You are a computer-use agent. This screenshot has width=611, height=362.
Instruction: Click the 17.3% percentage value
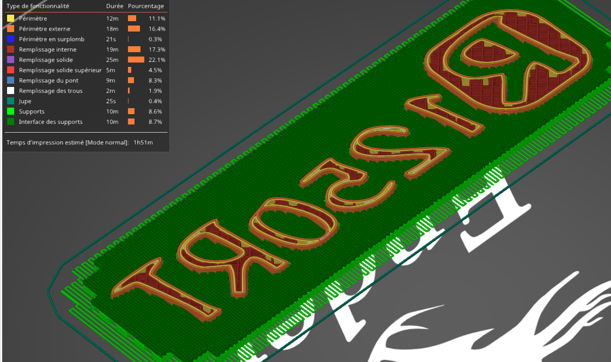(157, 49)
